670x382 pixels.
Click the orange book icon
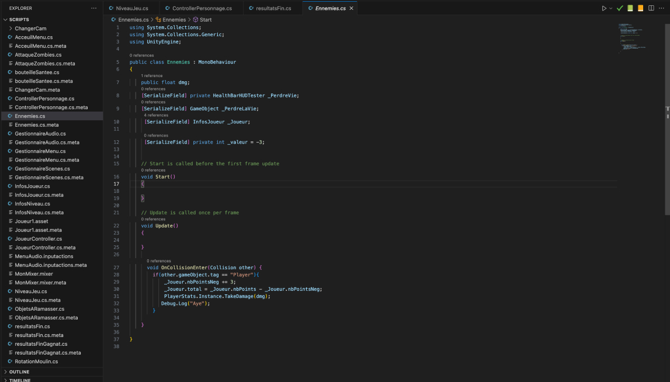pos(640,8)
